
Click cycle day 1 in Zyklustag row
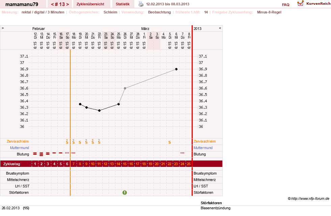[x=35, y=164]
